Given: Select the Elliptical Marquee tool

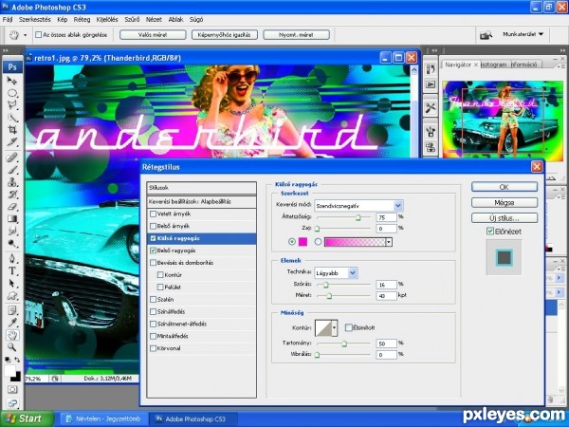Looking at the screenshot, I should pyautogui.click(x=12, y=93).
